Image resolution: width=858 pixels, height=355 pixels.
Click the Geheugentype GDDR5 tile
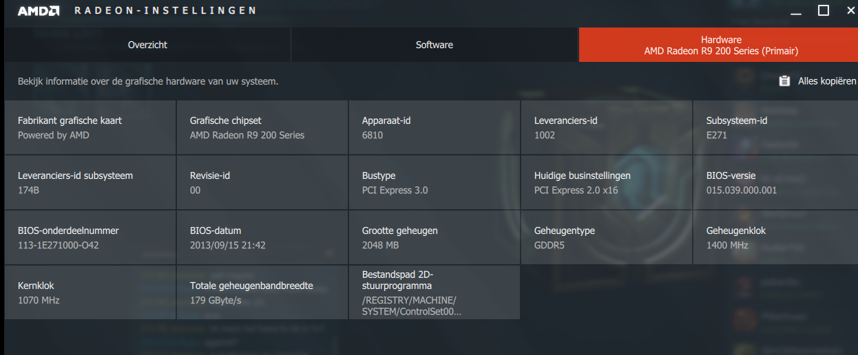(x=607, y=237)
